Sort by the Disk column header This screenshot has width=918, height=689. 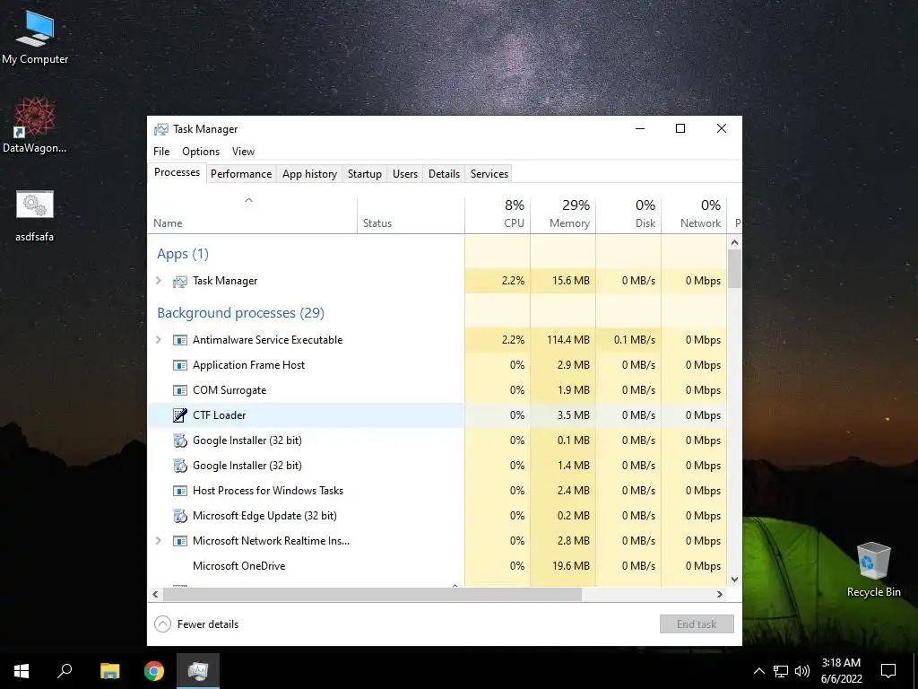(x=628, y=214)
